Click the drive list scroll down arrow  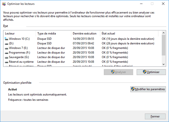coord(163,64)
